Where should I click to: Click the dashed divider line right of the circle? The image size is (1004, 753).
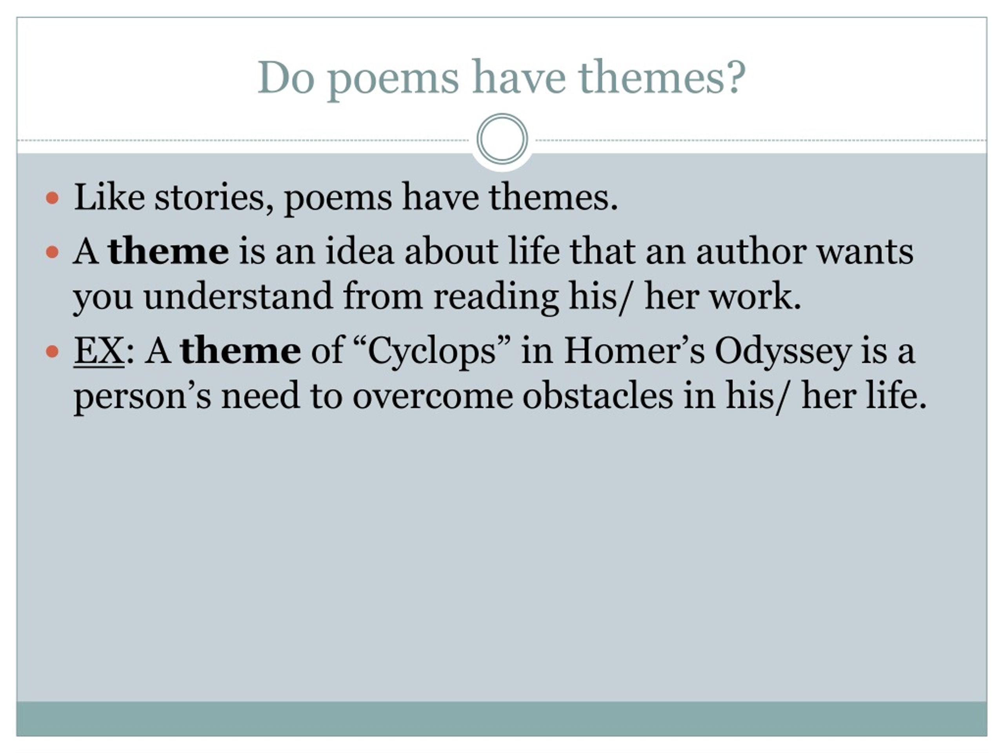761,140
